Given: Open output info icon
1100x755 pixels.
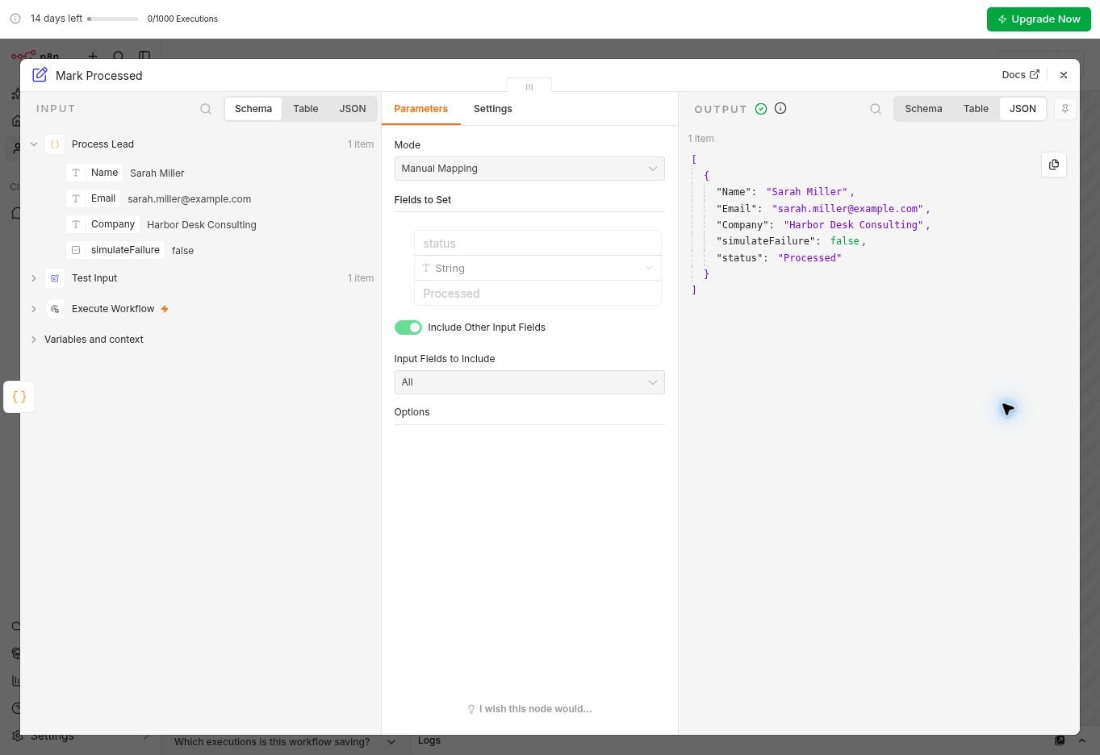Looking at the screenshot, I should coord(780,108).
